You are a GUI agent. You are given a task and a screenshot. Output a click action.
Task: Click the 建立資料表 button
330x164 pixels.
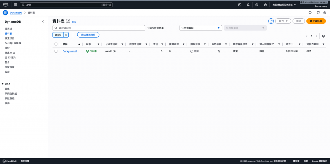316,21
